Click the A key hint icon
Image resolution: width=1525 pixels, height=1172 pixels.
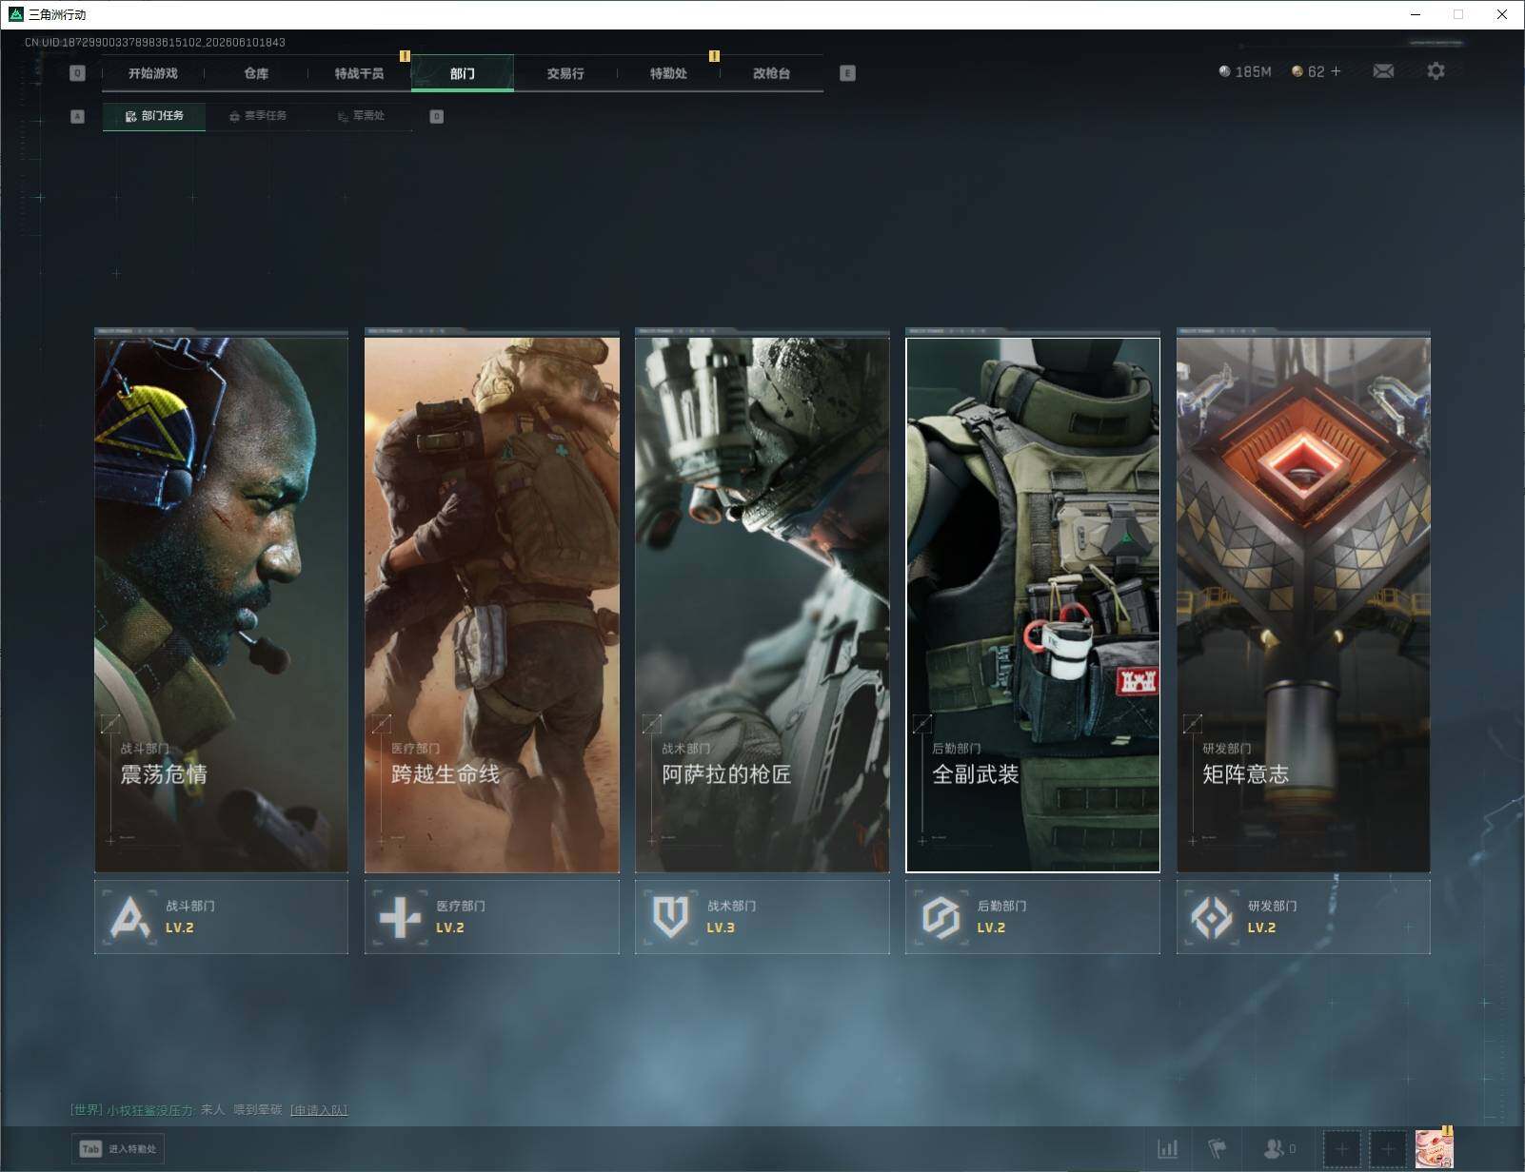coord(78,116)
